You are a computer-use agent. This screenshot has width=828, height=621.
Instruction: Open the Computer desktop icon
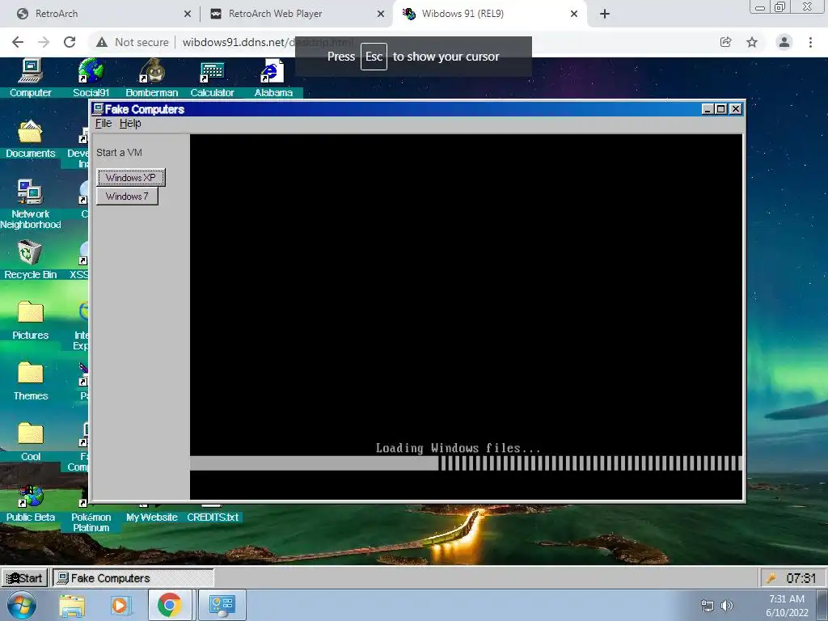pos(30,71)
